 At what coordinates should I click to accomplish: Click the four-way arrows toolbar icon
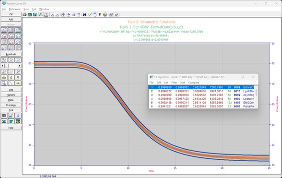(x=63, y=14)
